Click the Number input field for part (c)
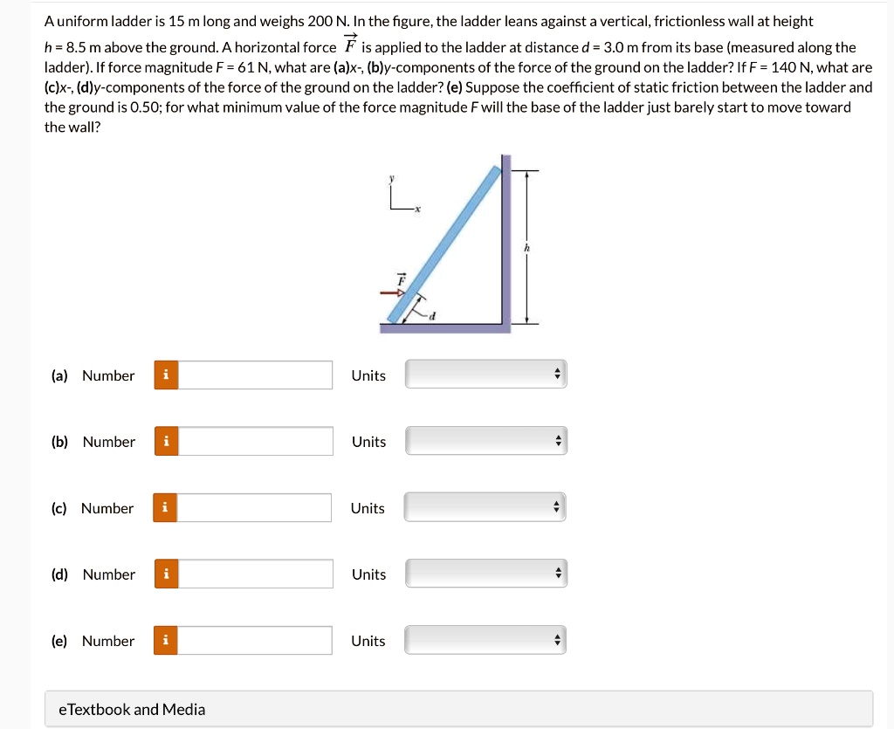The width and height of the screenshot is (894, 729). click(253, 507)
